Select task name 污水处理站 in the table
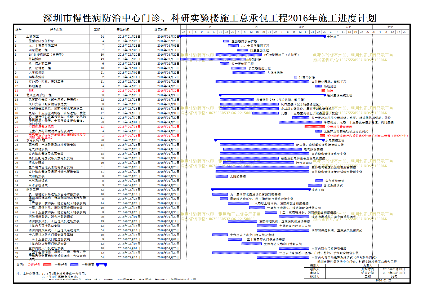The image size is (423, 296). click(37, 163)
